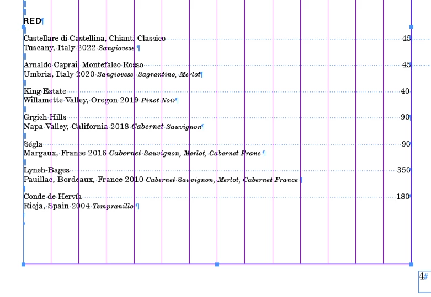This screenshot has height=297, width=431.
Task: Click the line 'Napa Valley, California 2018 Cabernet Sauvignon'
Action: [113, 127]
